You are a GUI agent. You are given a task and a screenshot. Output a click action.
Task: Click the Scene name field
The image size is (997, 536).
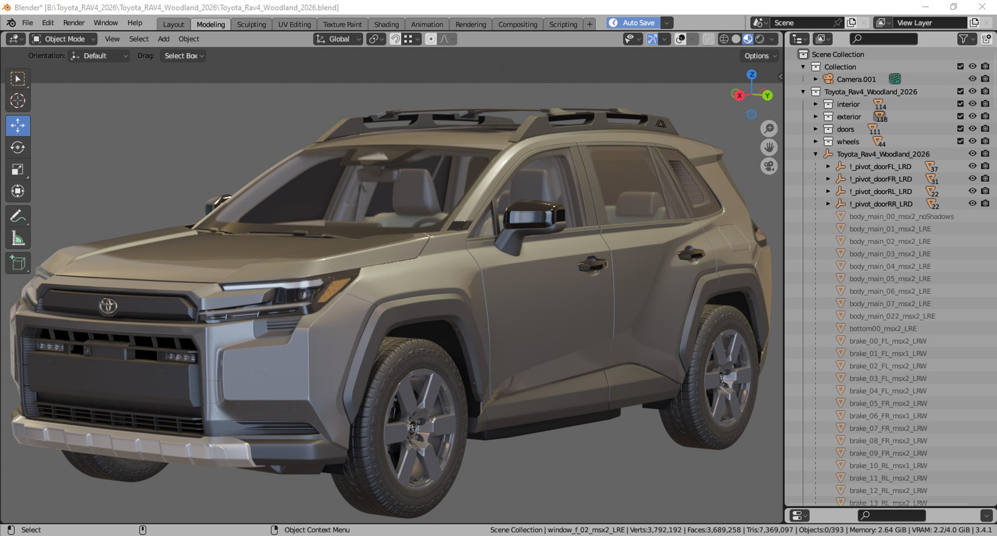pos(802,23)
